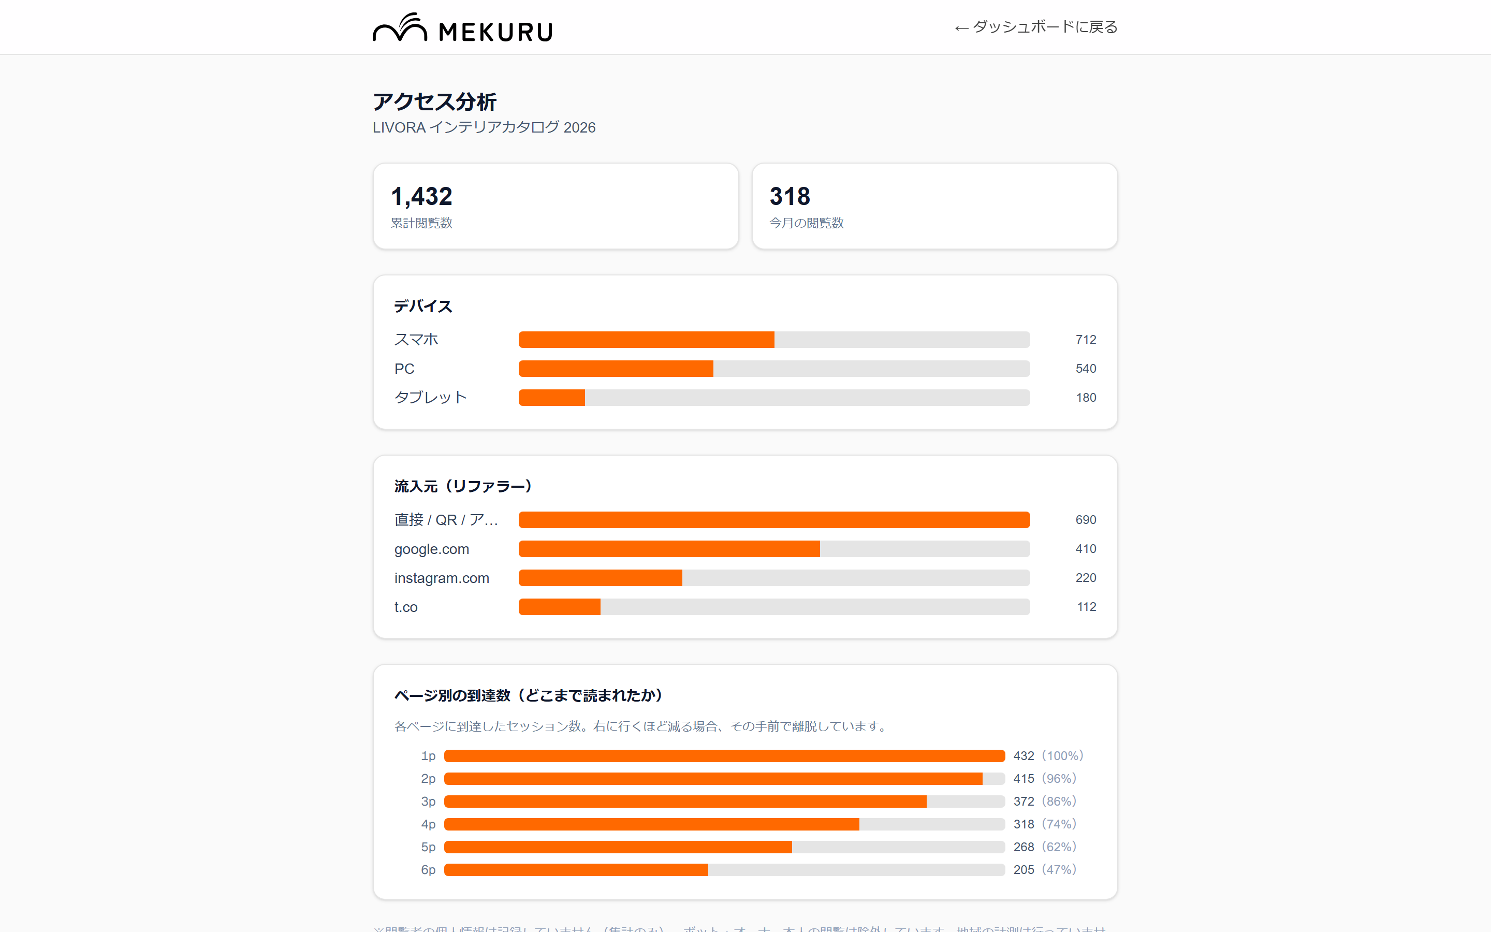Click the 3p page reach bar
The image size is (1491, 932).
pyautogui.click(x=725, y=802)
